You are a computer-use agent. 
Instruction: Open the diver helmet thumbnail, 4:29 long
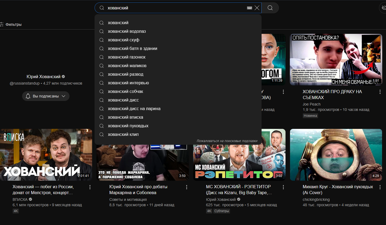pyautogui.click(x=336, y=155)
